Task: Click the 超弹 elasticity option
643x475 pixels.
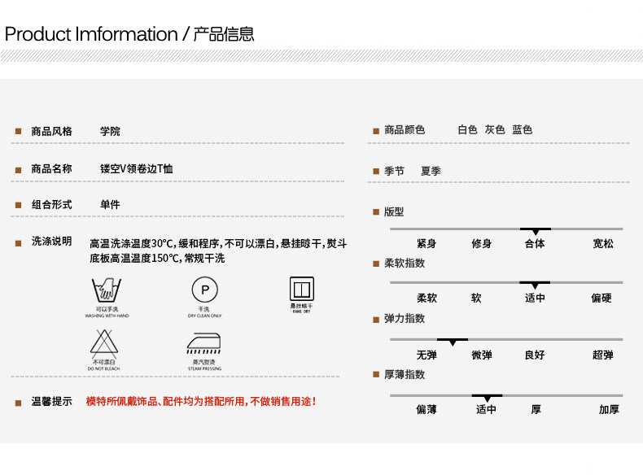Action: pos(603,355)
